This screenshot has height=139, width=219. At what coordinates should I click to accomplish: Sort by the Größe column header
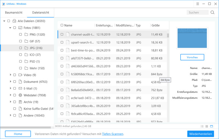[155, 25]
